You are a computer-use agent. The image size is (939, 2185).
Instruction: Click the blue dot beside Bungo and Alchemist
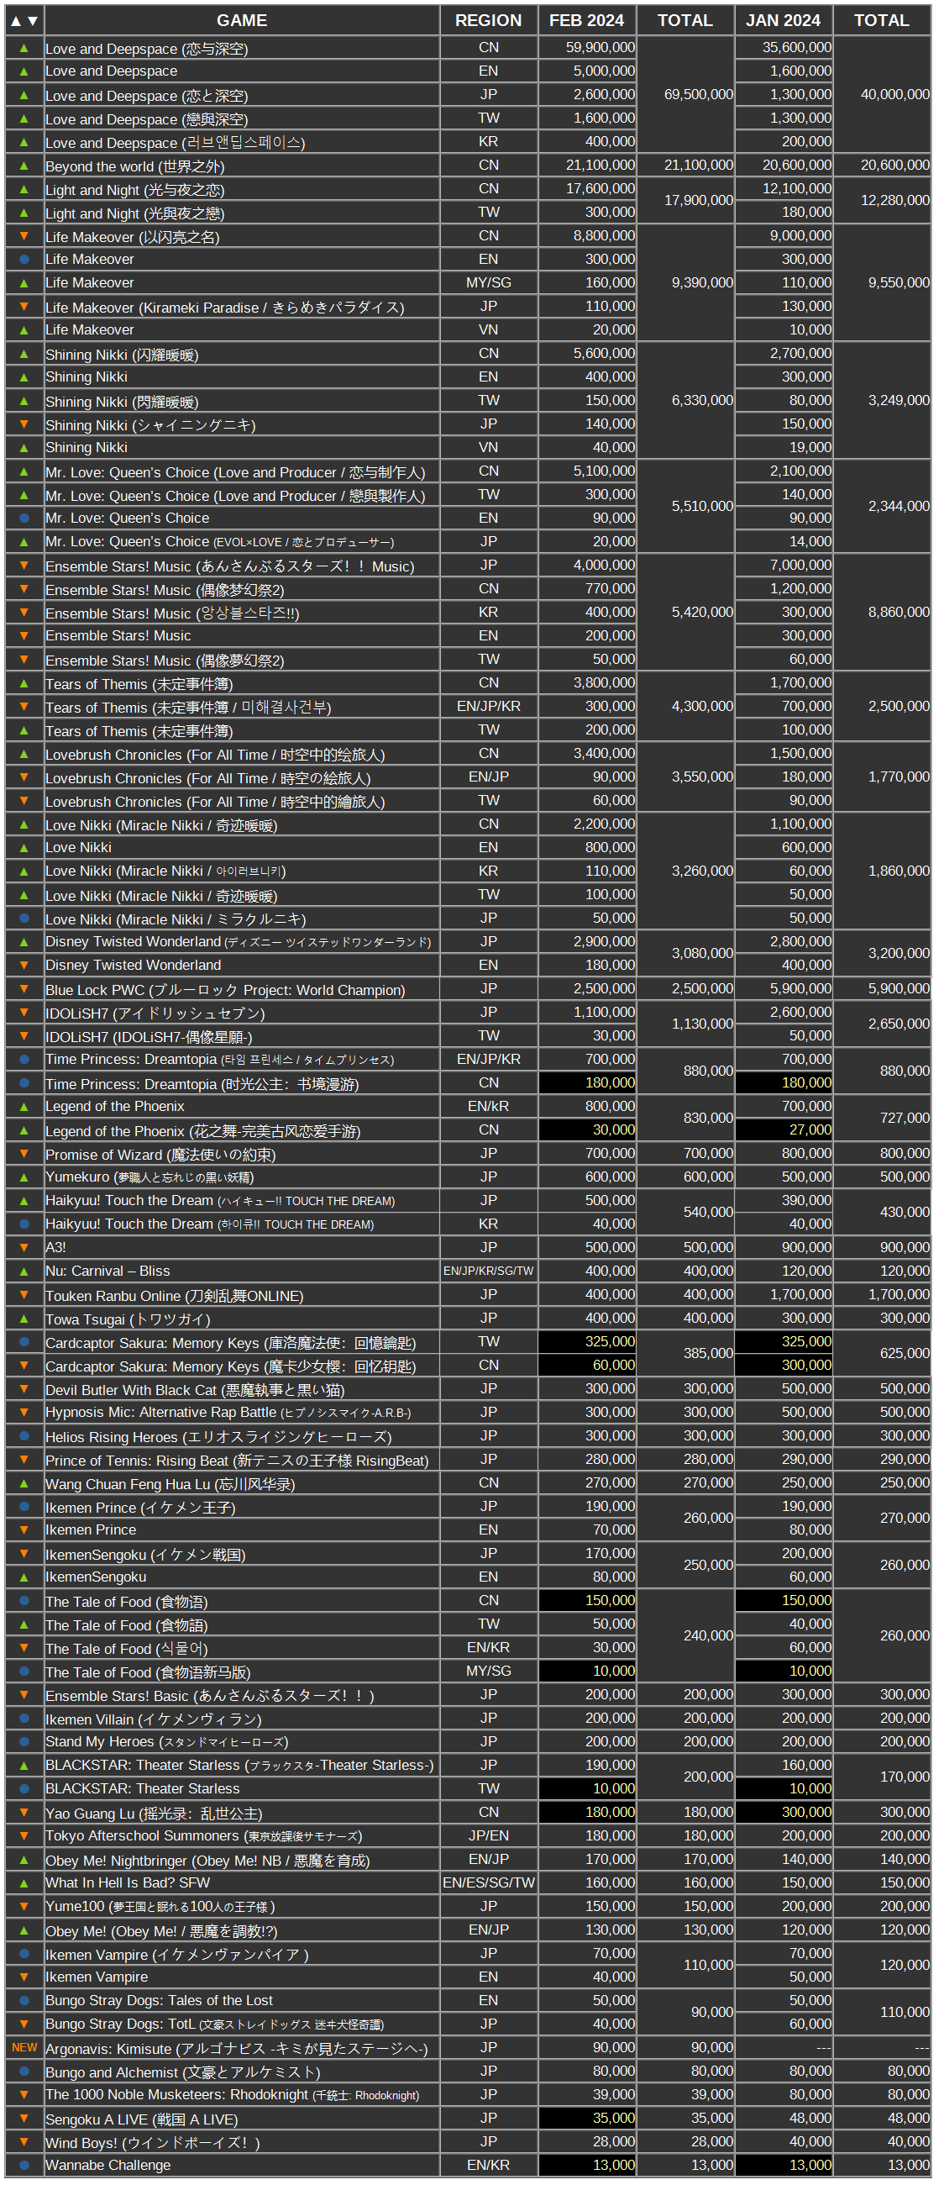(24, 2071)
